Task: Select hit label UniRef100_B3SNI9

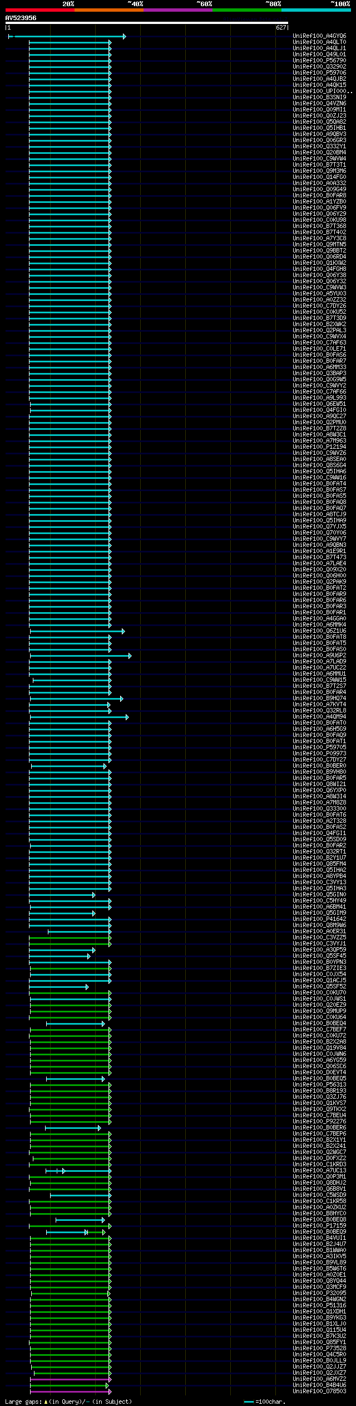Action: click(319, 97)
